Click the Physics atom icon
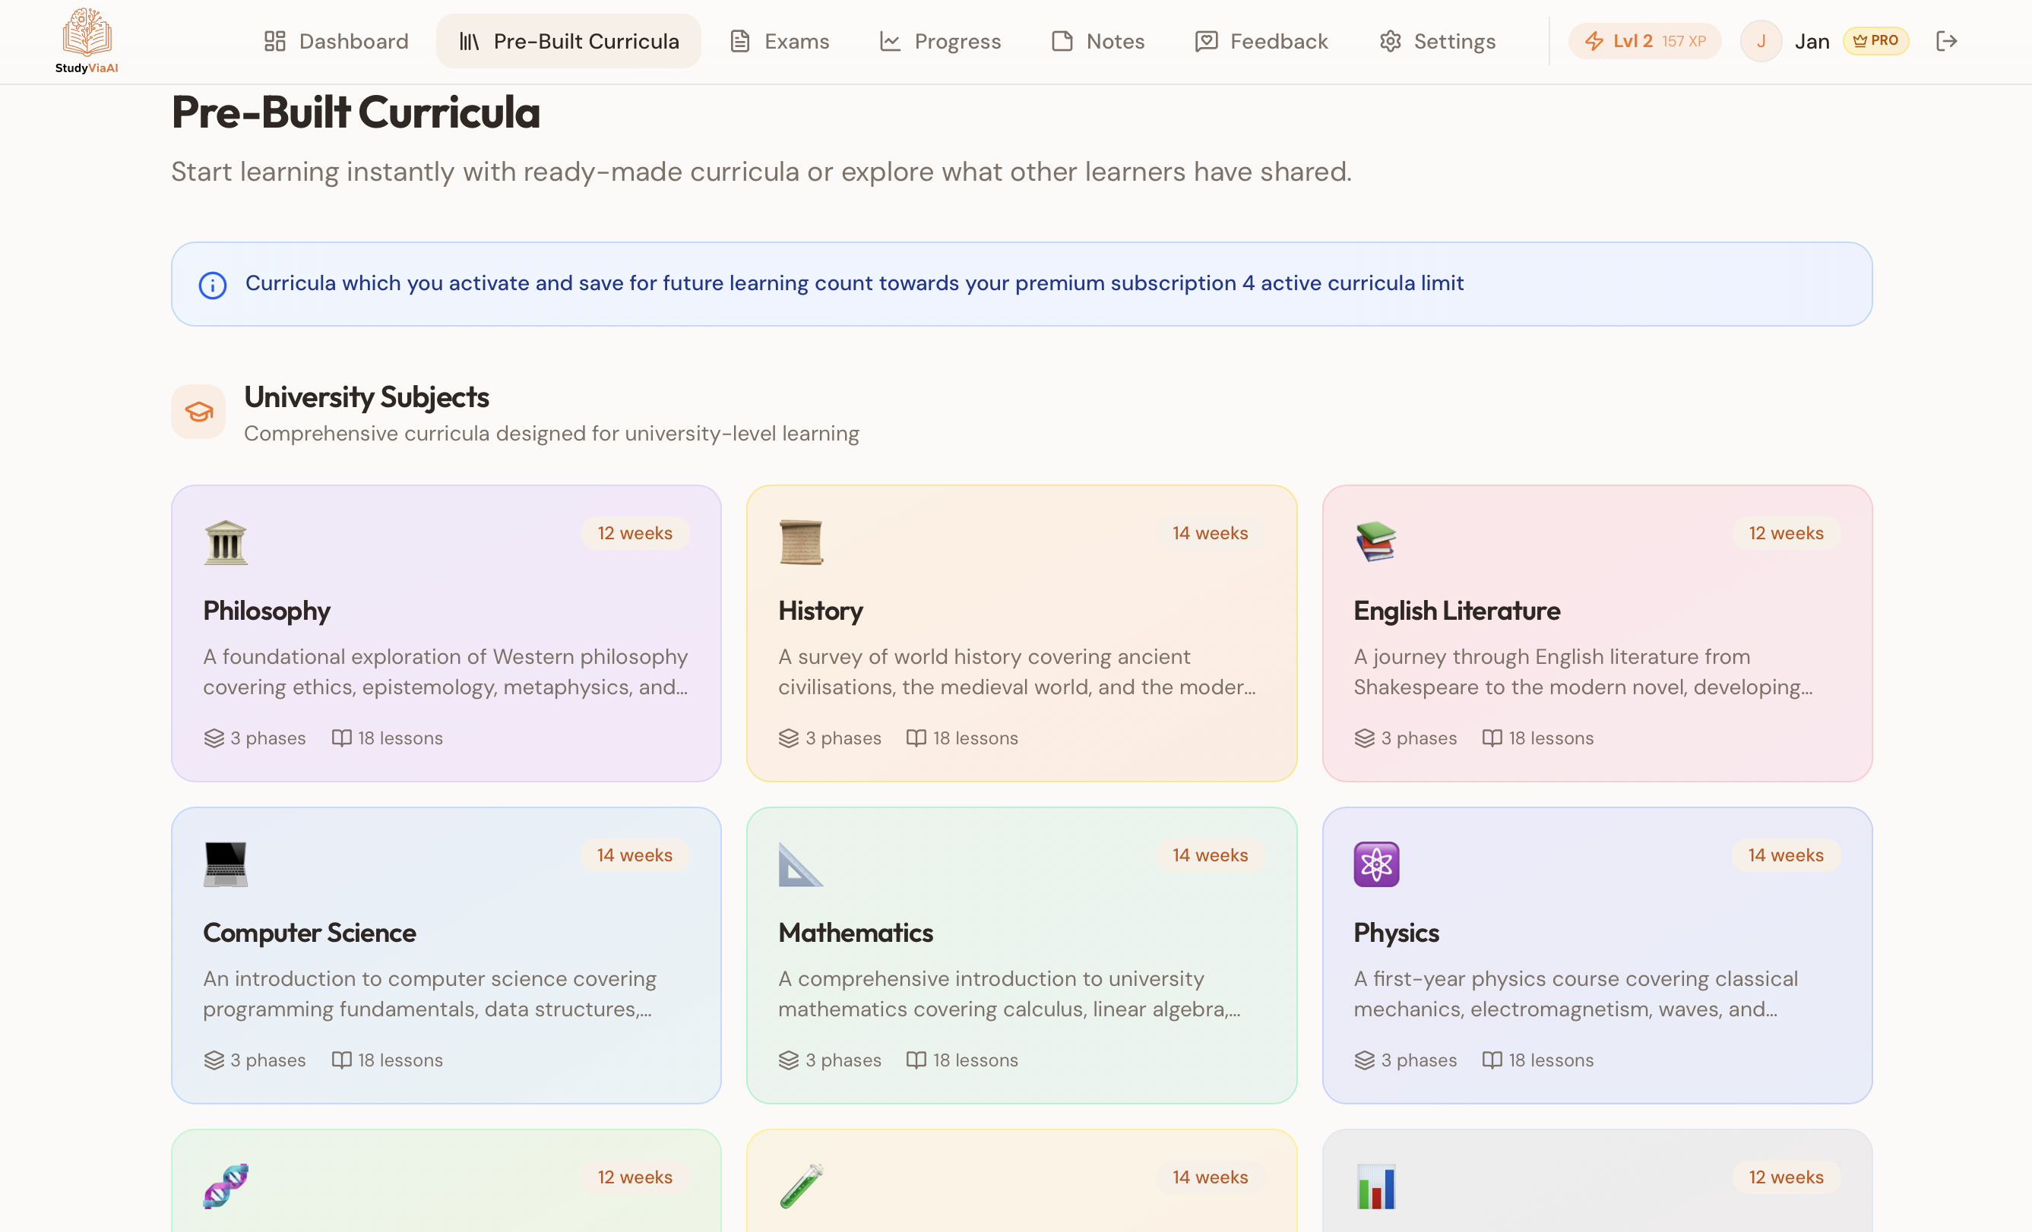The height and width of the screenshot is (1232, 2032). click(x=1376, y=864)
